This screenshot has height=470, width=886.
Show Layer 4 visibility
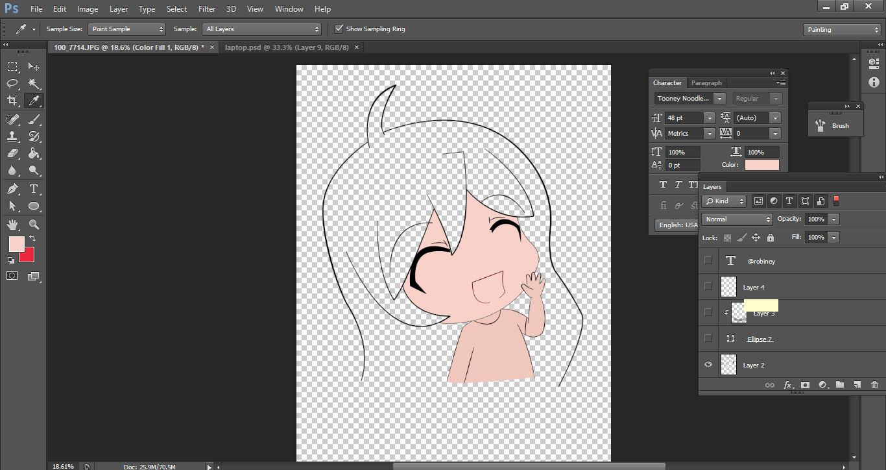(708, 286)
